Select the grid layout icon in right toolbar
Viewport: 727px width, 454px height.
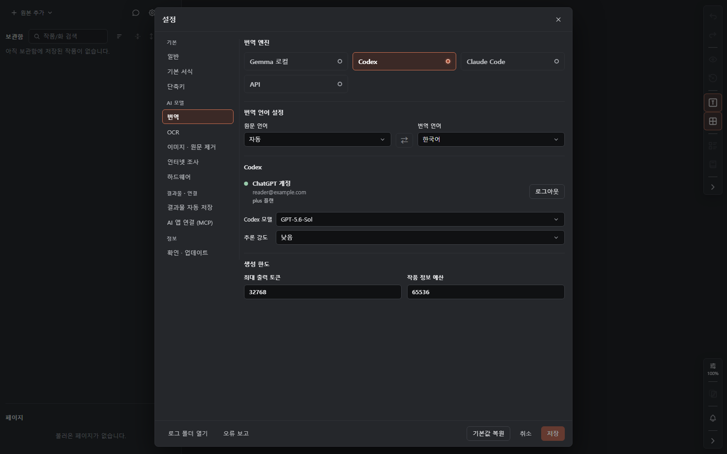pyautogui.click(x=713, y=121)
